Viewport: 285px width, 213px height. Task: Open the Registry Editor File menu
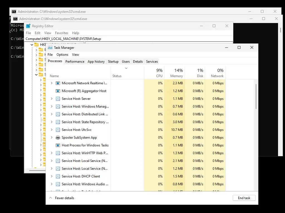pos(28,33)
